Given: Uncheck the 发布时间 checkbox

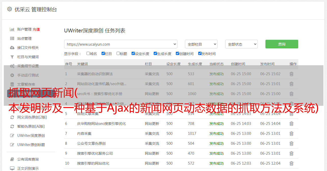Looking at the screenshot, I should (x=200, y=54).
